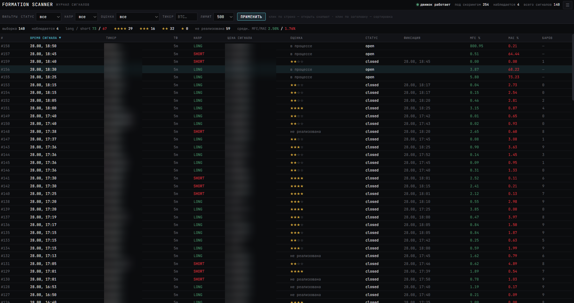Click four-star rating in row #142
Screen dimensions: 574x303
[297, 186]
